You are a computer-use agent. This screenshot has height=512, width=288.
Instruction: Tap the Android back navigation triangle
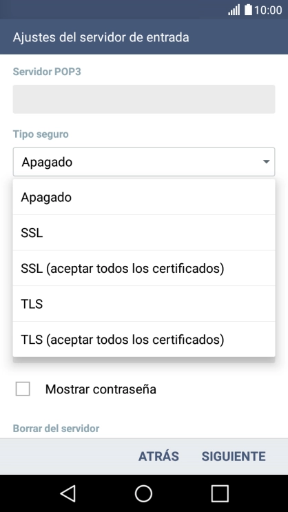68,493
